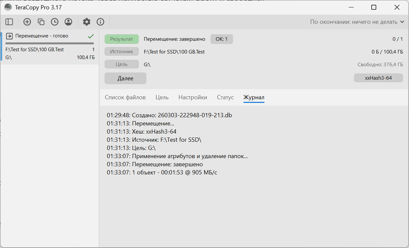Click the '0 / 1' file counter
Viewport: 409px width, 248px height.
397,39
